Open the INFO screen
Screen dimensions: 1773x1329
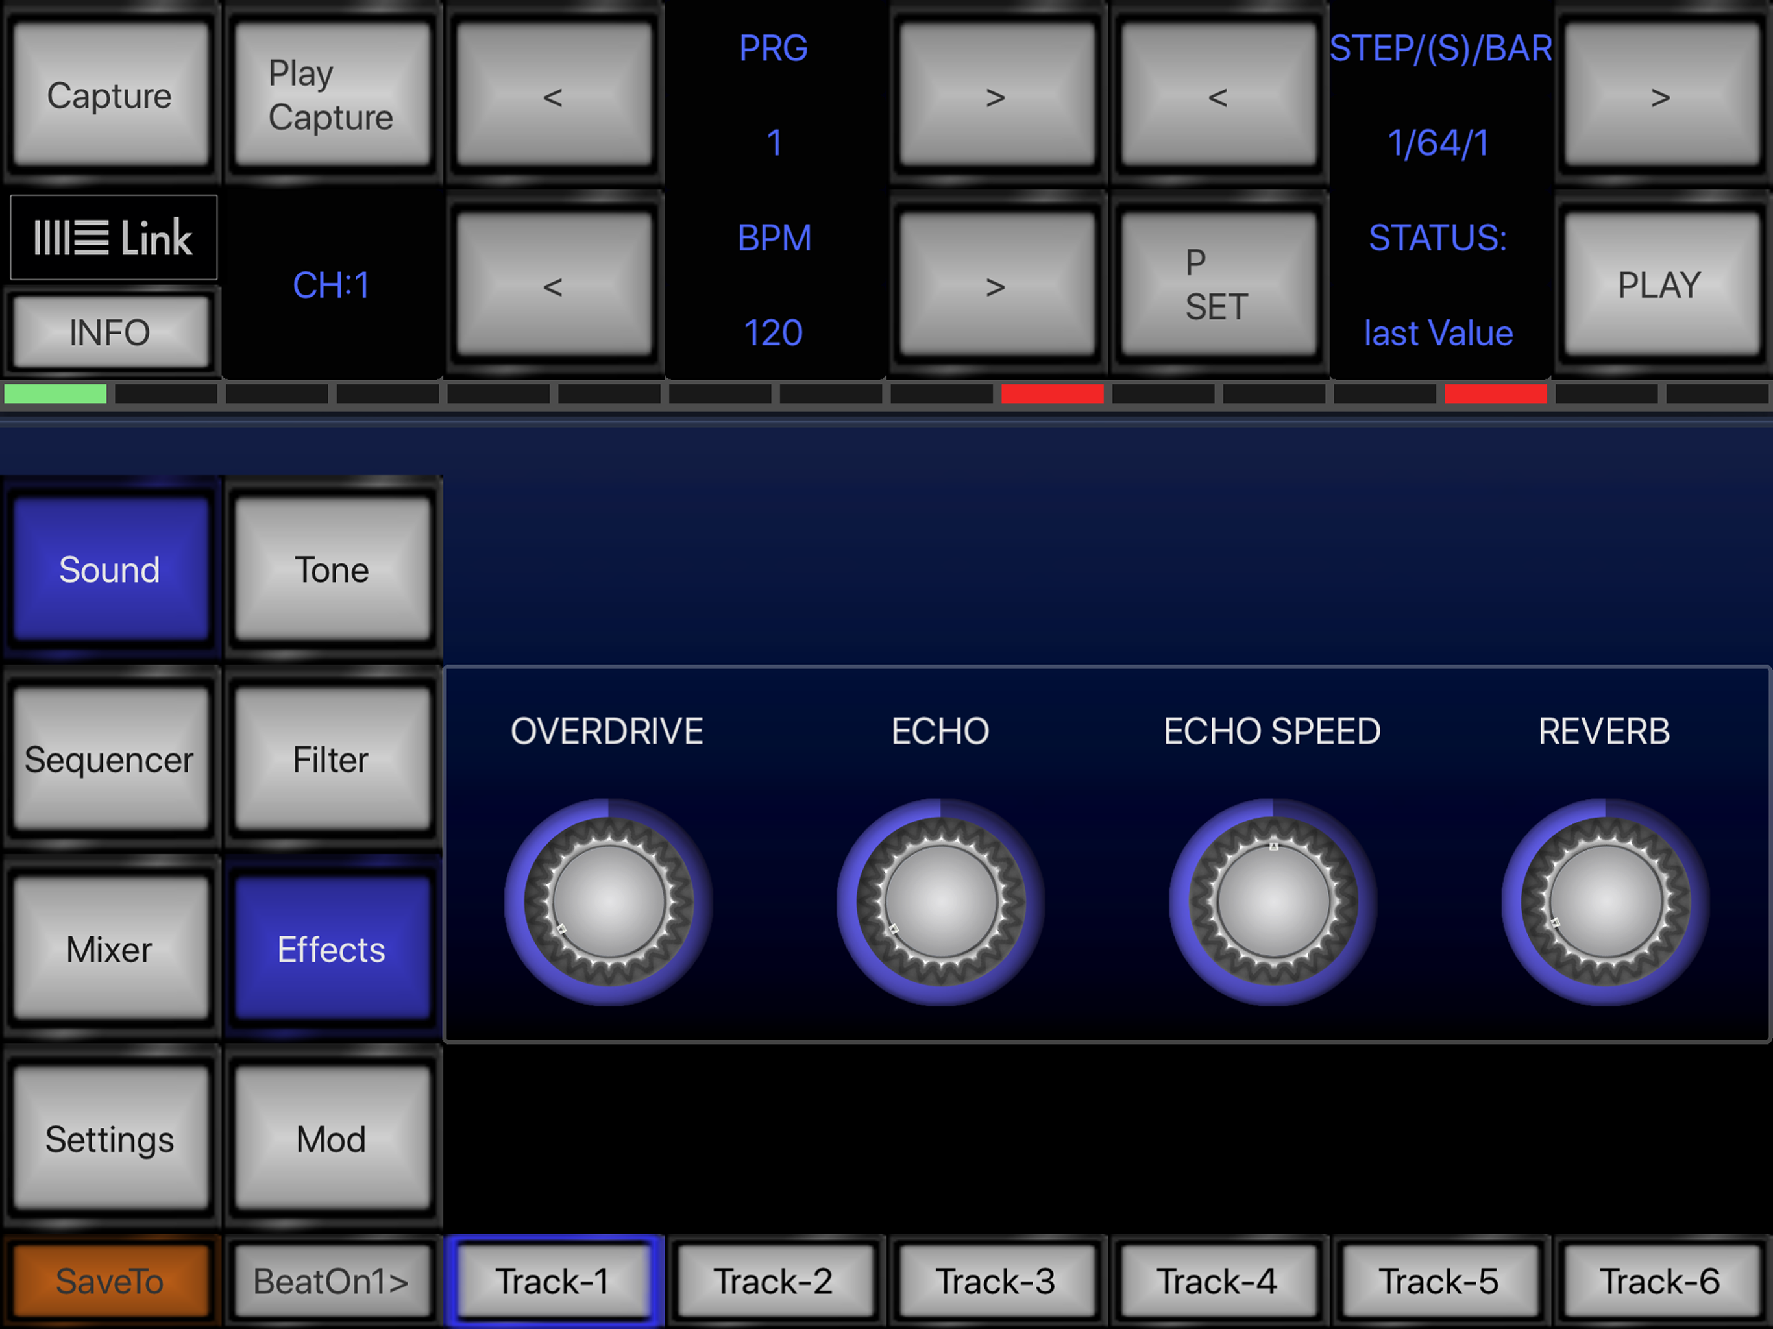pyautogui.click(x=110, y=332)
